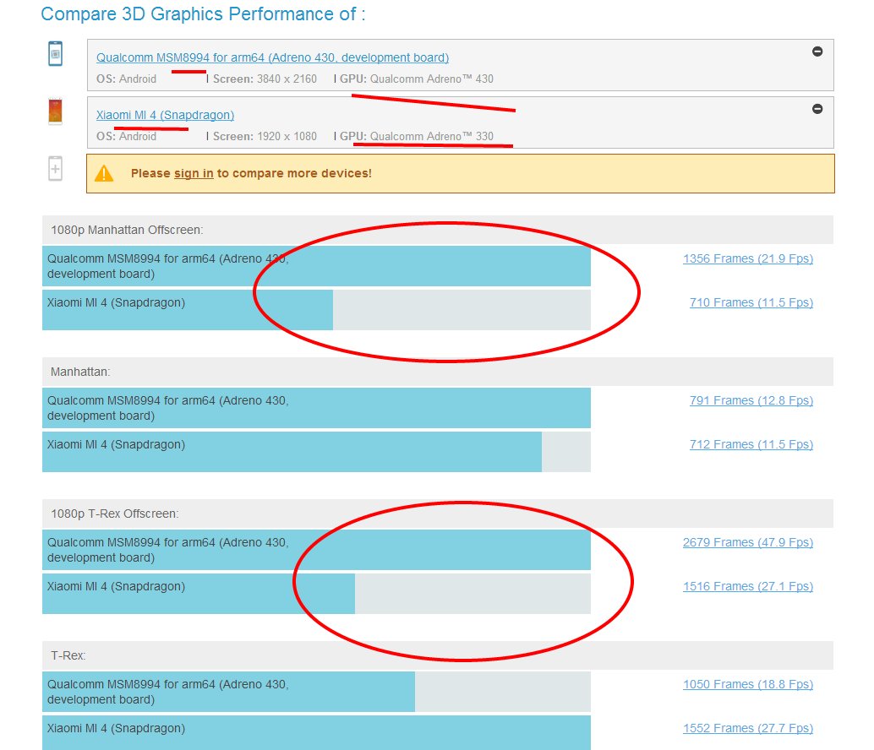Click the sign in link
Screen dimensions: 874x750
[194, 173]
